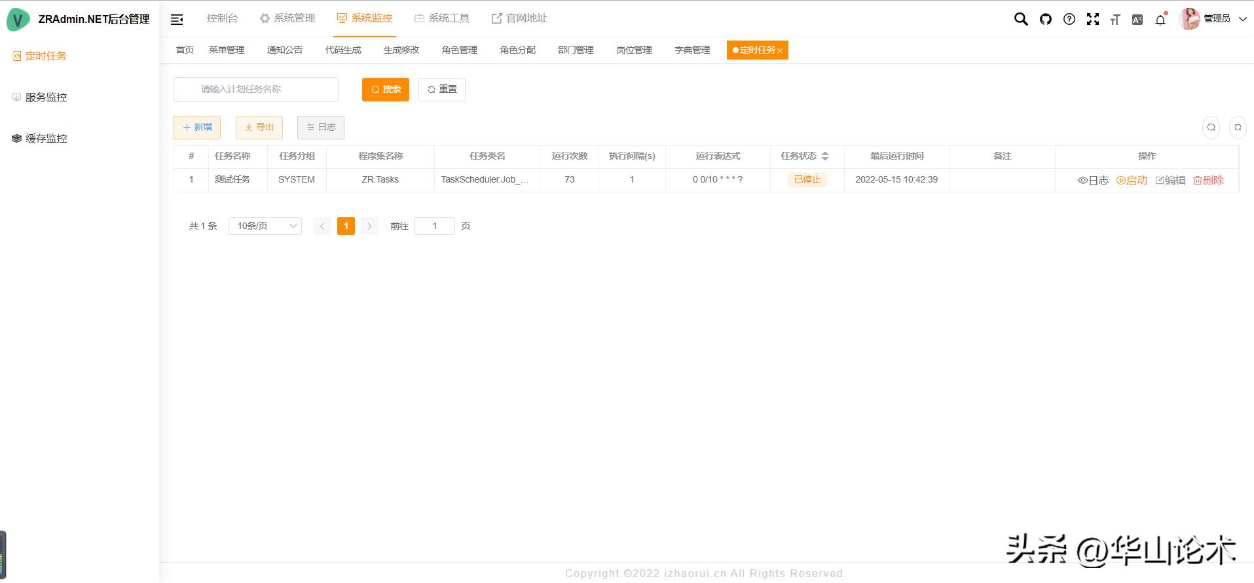Click the administrator avatar image
The height and width of the screenshot is (583, 1254).
pos(1189,19)
